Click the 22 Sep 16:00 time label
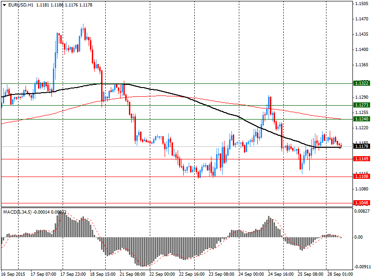The width and height of the screenshot is (371, 278). coord(192,274)
